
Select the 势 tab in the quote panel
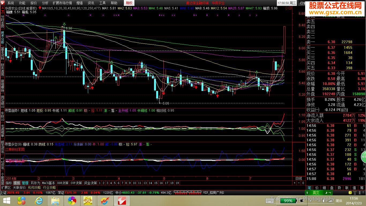coord(339,188)
